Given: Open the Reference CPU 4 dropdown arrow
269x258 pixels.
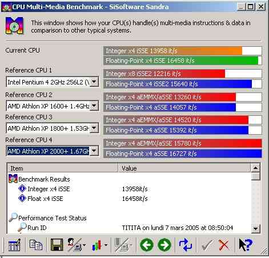Looking at the screenshot, I should tap(94, 151).
